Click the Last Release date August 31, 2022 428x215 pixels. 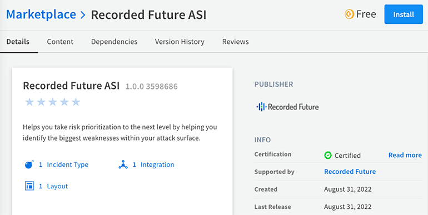coord(348,207)
